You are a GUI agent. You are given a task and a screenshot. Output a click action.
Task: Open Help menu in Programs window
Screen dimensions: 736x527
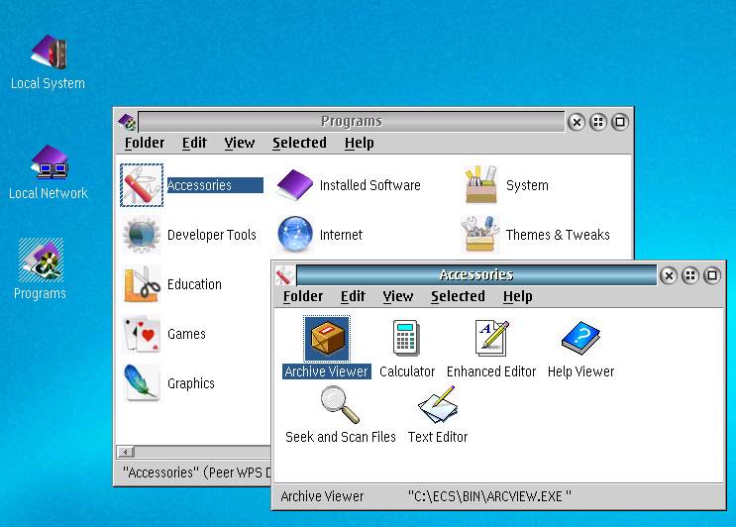click(359, 143)
